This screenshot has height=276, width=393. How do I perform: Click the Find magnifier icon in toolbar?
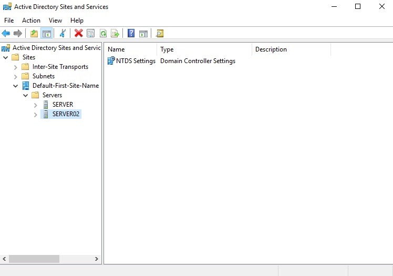coord(160,34)
